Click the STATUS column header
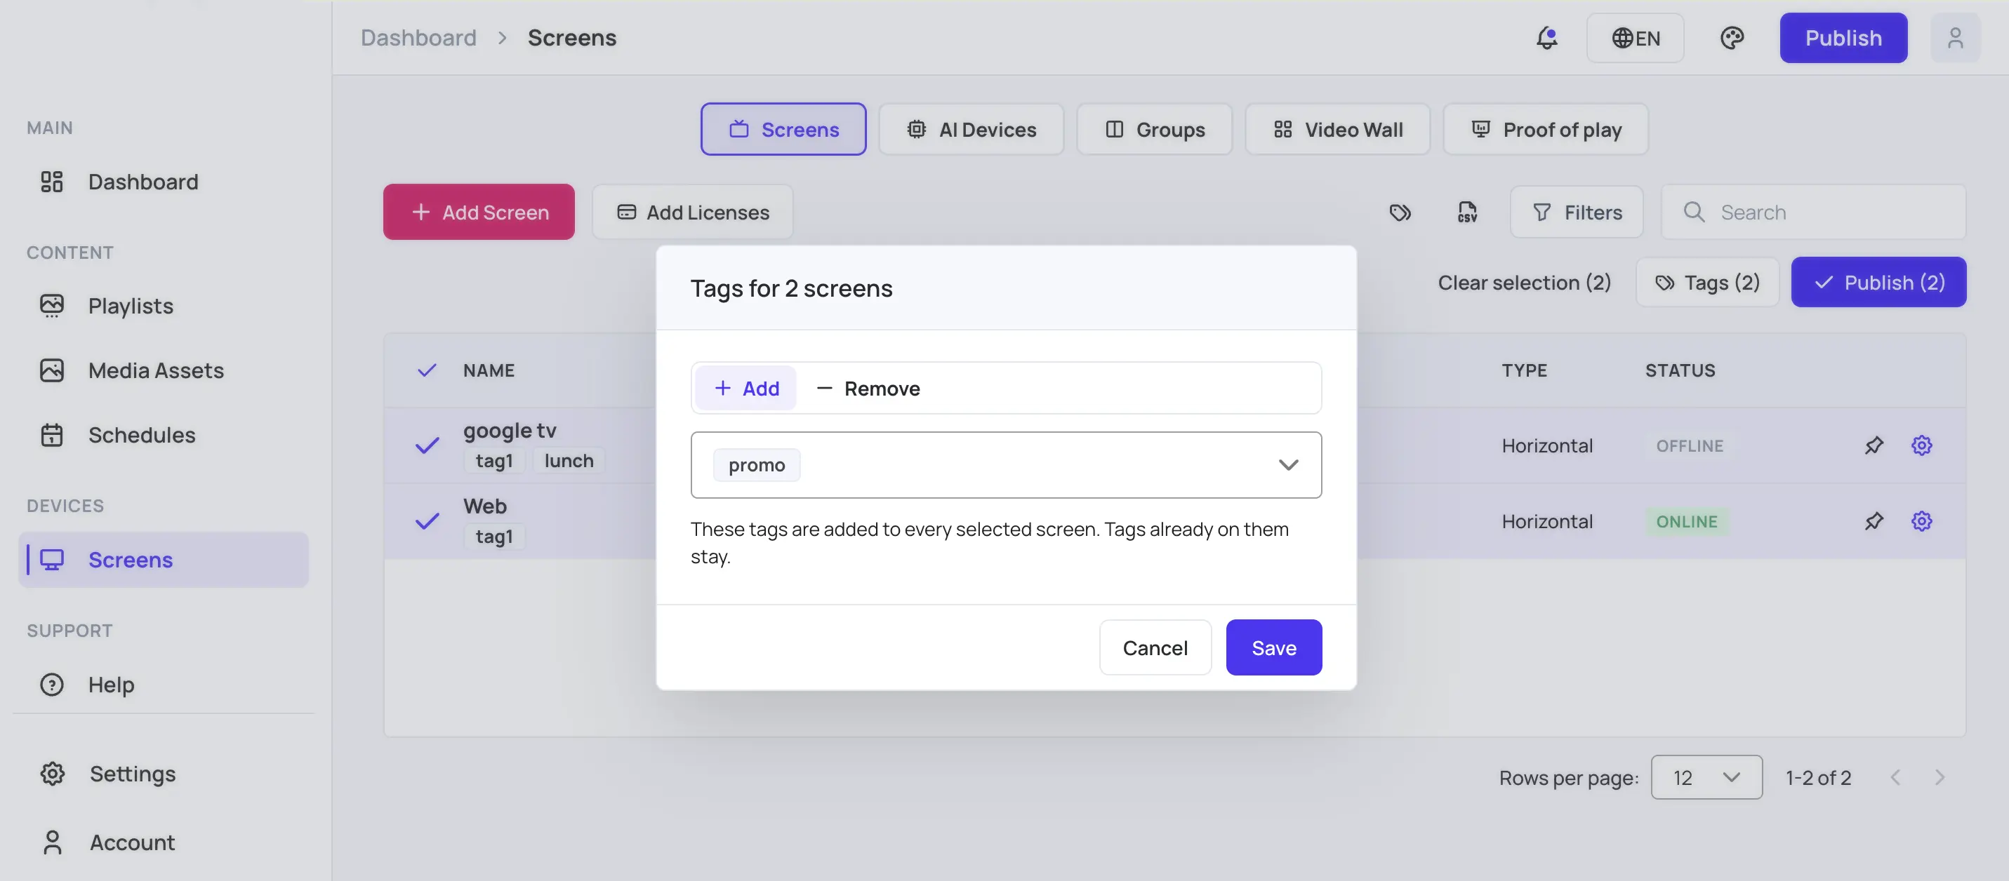The width and height of the screenshot is (2009, 881). pos(1680,370)
